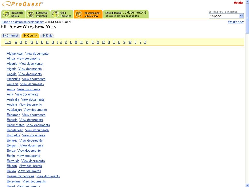
Task: Click the Ayuda help link
Action: tap(238, 3)
